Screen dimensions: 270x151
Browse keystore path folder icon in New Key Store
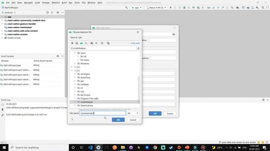coord(174,34)
